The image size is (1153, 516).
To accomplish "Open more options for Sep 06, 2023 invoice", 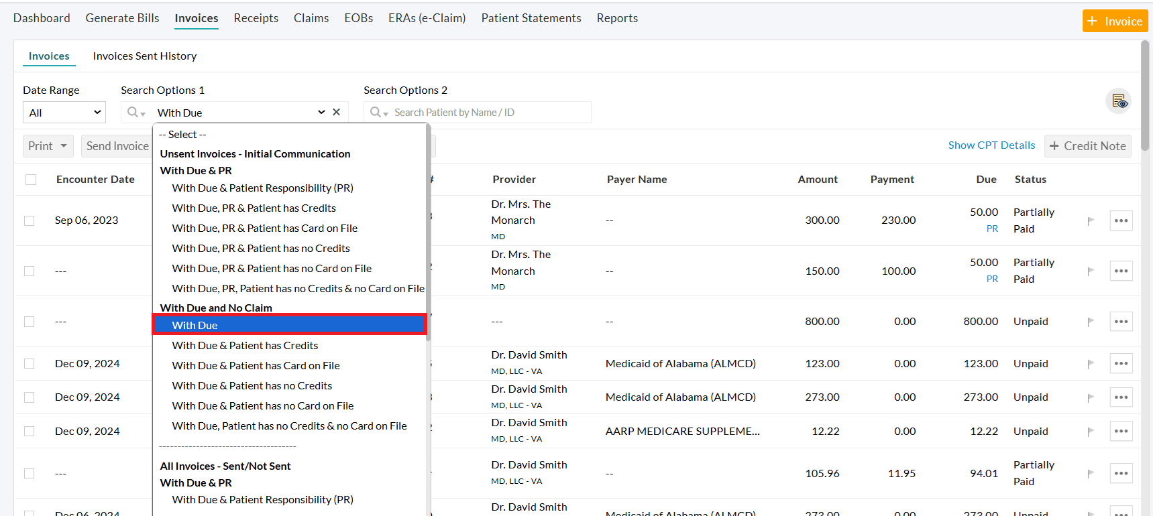I will coord(1121,220).
